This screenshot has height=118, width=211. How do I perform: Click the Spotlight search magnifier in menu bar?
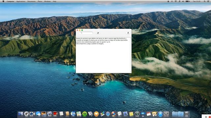point(204,1)
